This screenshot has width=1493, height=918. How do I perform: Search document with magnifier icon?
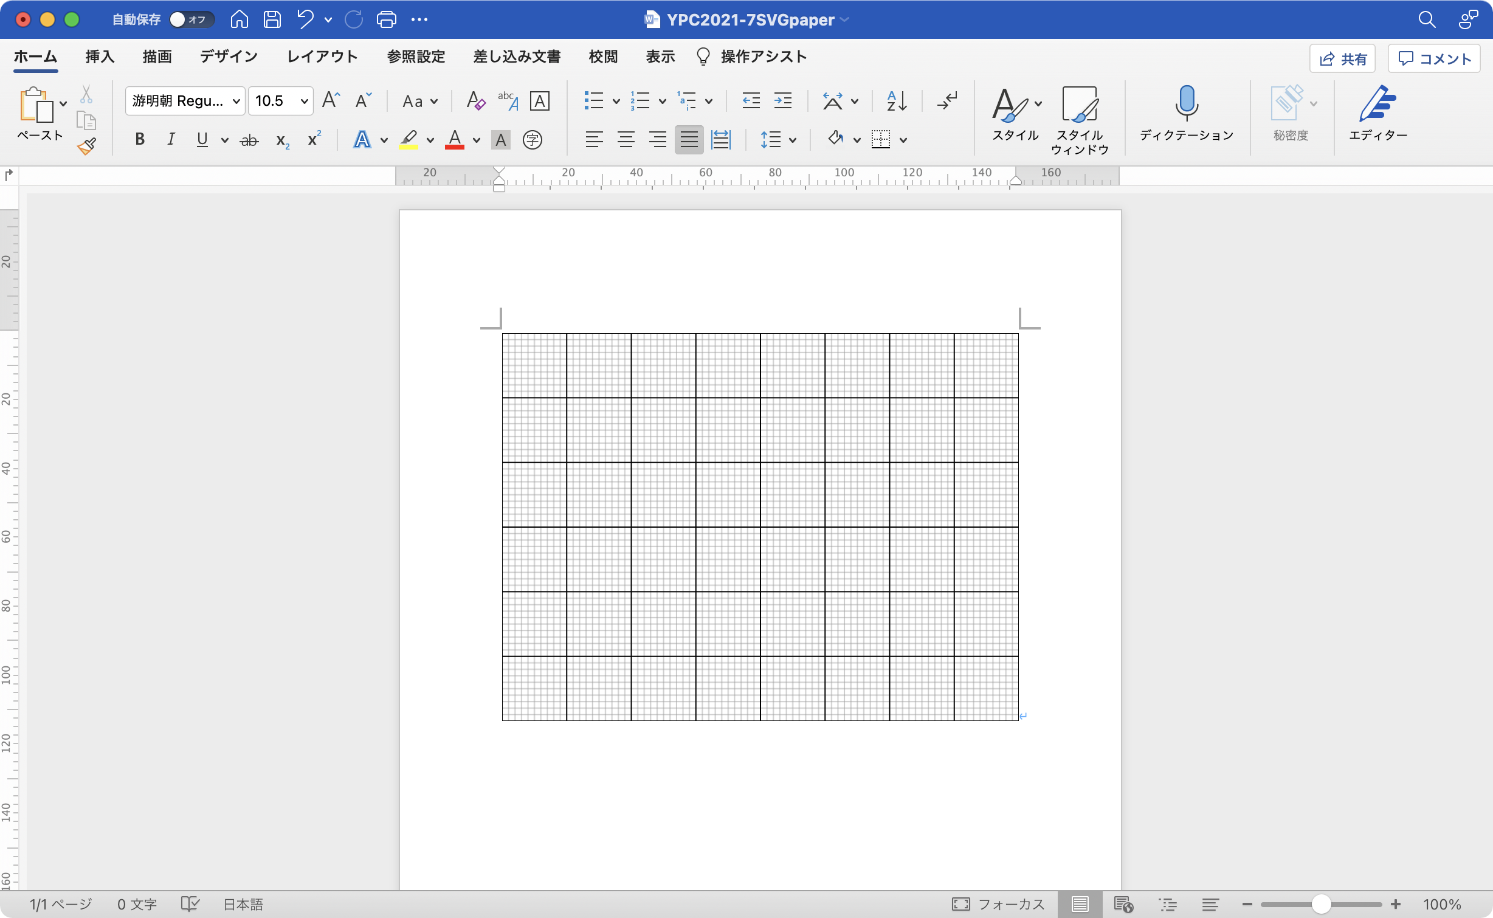tap(1427, 19)
